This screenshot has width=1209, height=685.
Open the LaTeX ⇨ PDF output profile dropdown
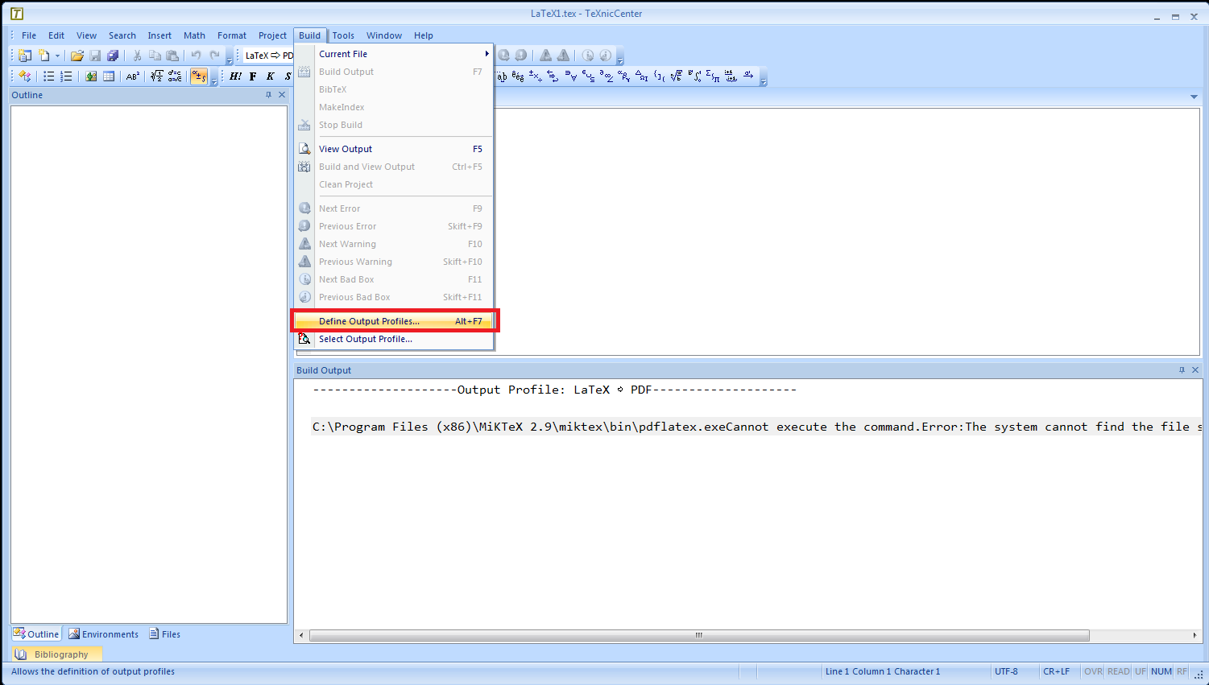[268, 56]
